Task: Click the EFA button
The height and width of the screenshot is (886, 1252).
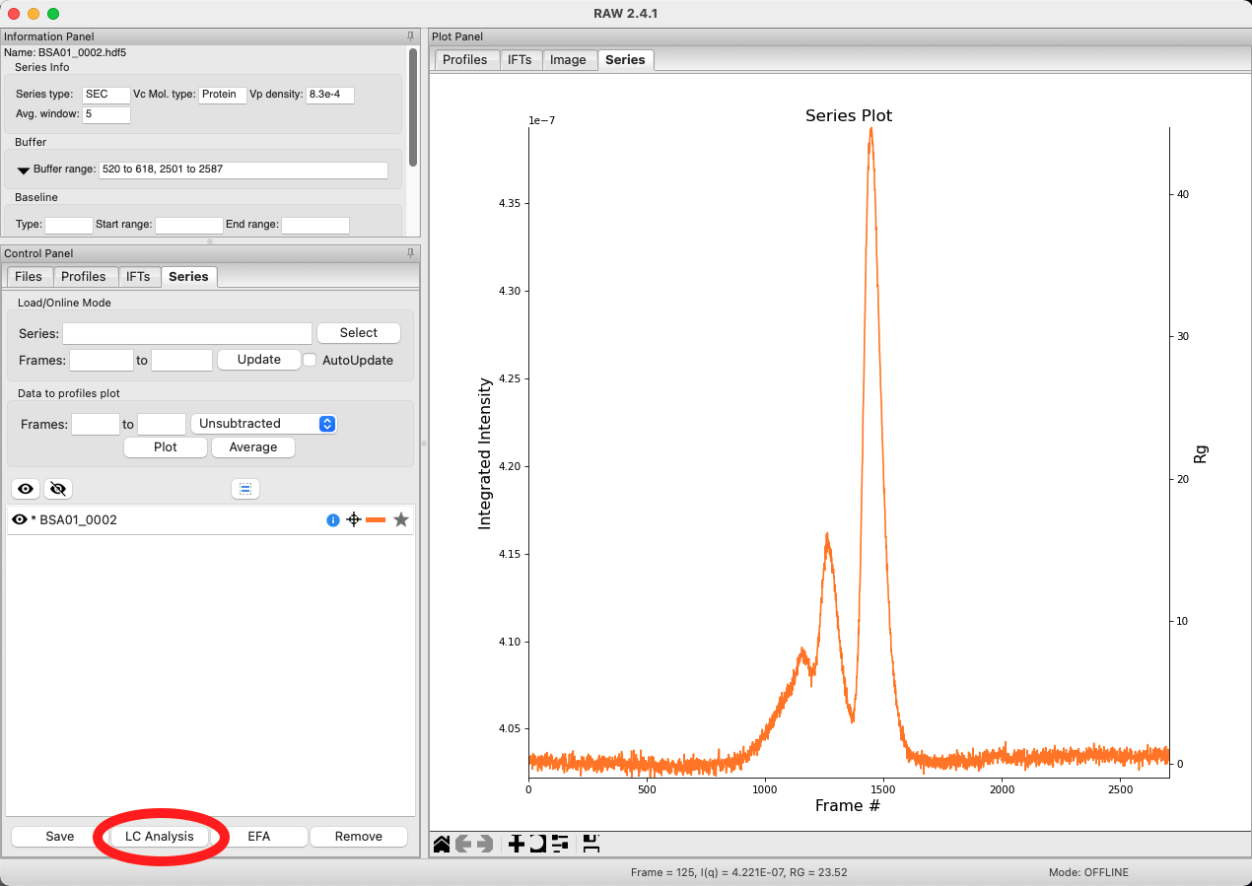Action: 259,837
